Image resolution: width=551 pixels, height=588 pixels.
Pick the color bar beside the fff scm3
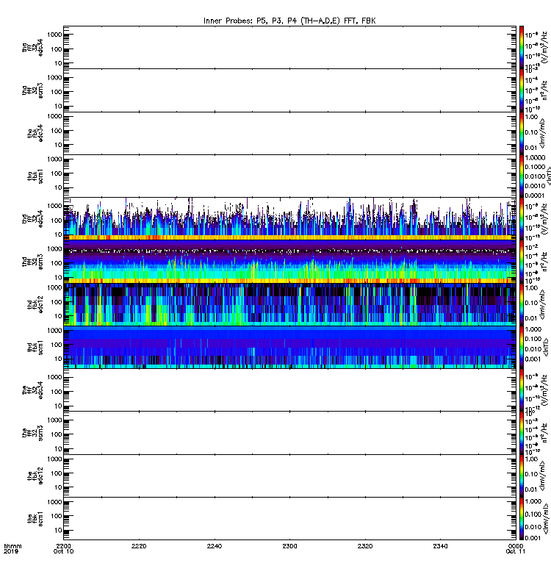[x=522, y=433]
